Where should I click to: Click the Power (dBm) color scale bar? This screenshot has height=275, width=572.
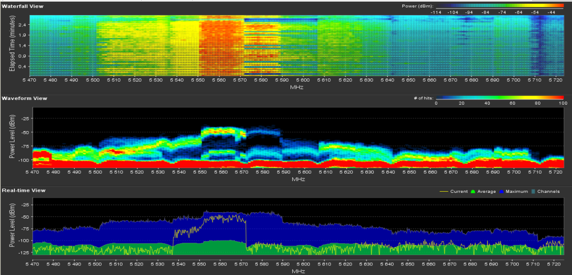click(x=500, y=6)
